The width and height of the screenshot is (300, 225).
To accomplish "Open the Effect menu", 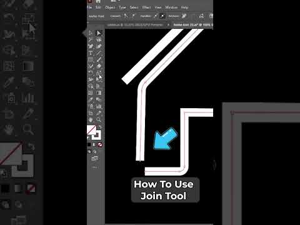I will (146, 7).
